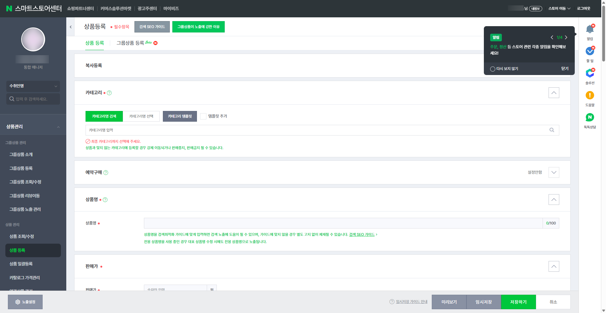Open the 솔루션 icon in right sidebar
The height and width of the screenshot is (313, 606).
pyautogui.click(x=590, y=73)
